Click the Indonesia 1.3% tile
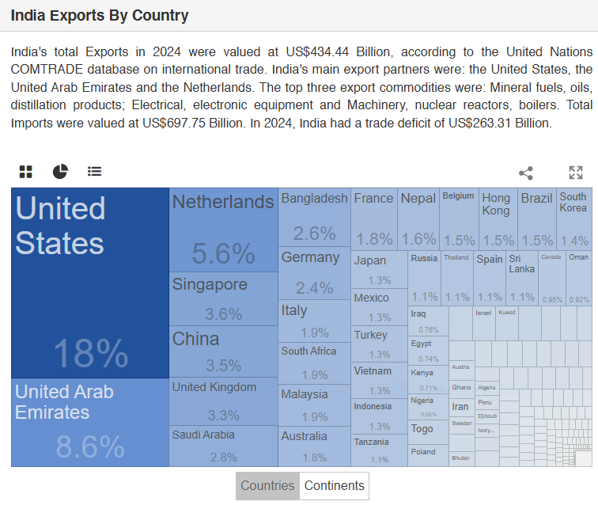598x509 pixels. 379,416
